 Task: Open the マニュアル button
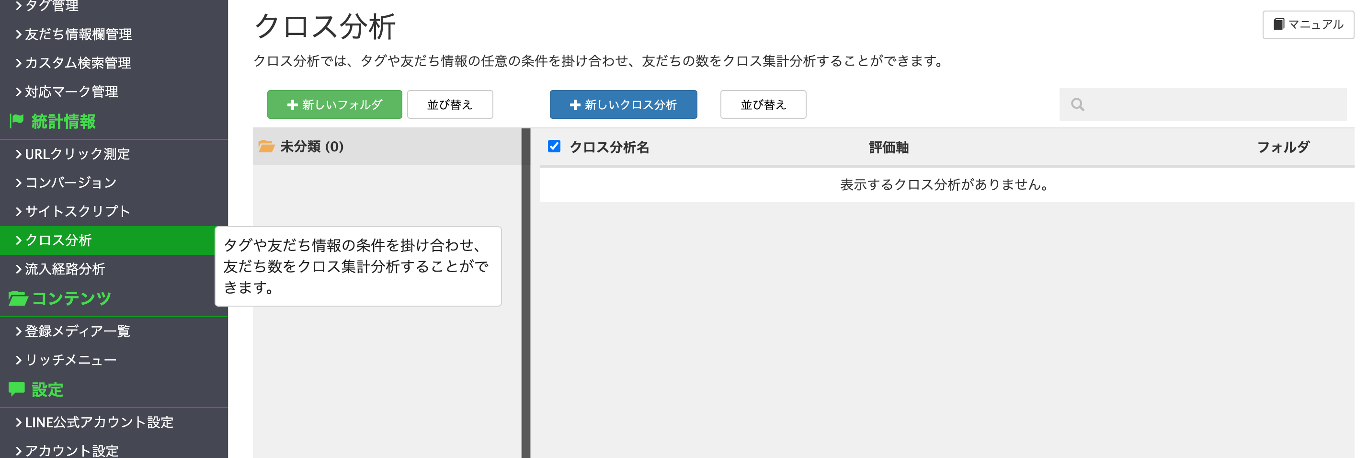1308,24
